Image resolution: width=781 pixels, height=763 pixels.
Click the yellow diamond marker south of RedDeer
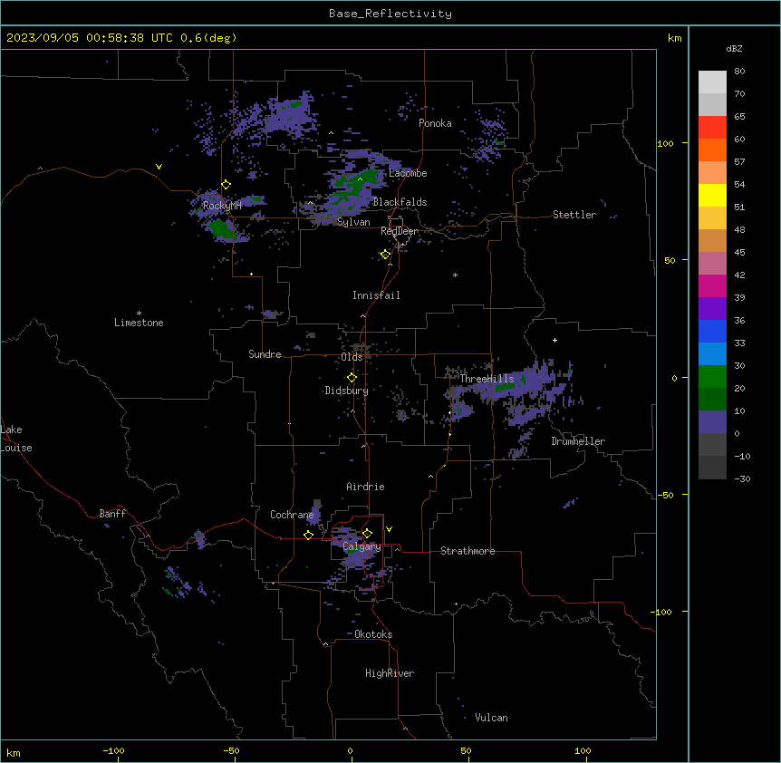[x=385, y=255]
